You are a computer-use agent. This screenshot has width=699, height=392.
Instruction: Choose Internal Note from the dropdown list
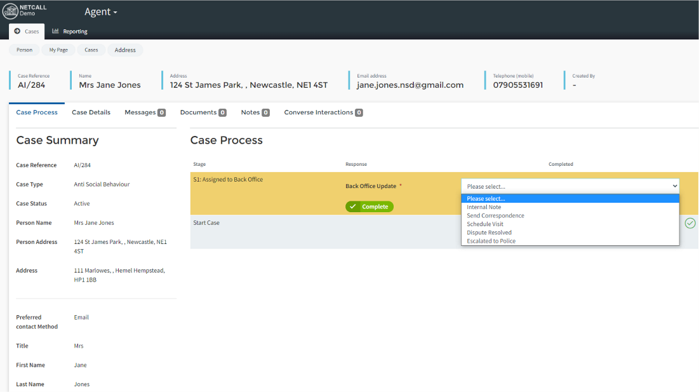[x=484, y=207]
